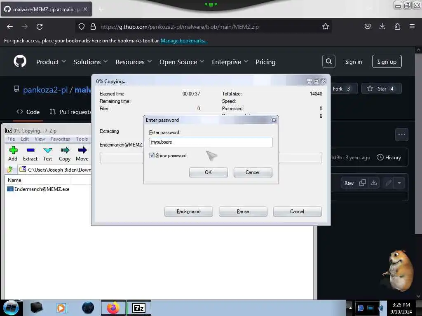This screenshot has width=422, height=316.
Task: Click the 7-Zip Copy toolbar icon
Action: coord(65,153)
